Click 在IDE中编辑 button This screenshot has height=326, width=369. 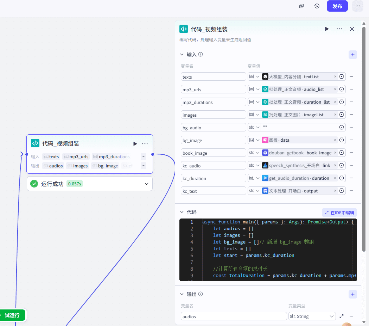tap(339, 213)
